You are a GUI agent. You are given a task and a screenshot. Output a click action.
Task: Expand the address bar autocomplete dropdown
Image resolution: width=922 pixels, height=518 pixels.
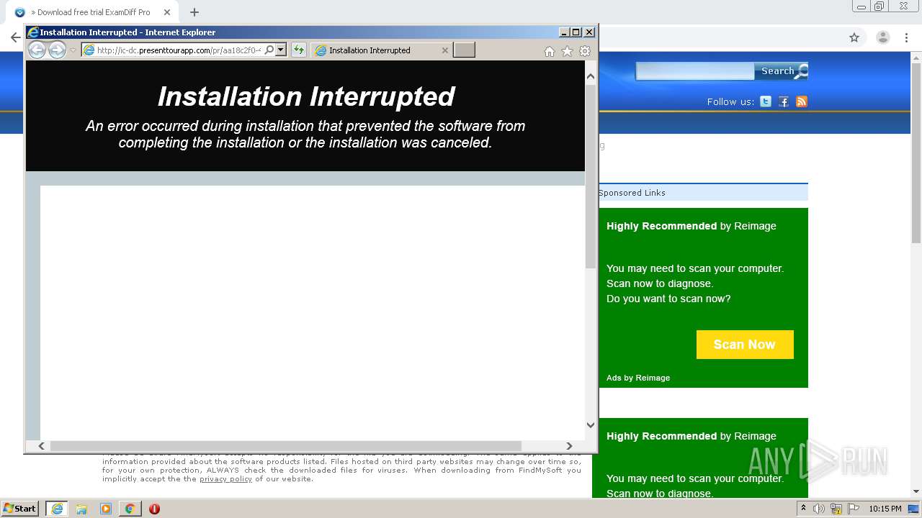click(281, 50)
